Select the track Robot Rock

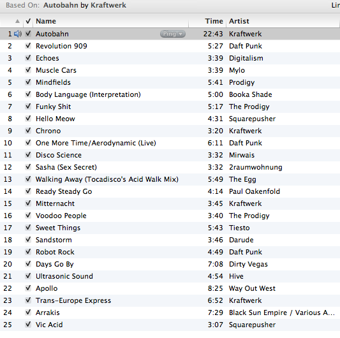click(55, 252)
